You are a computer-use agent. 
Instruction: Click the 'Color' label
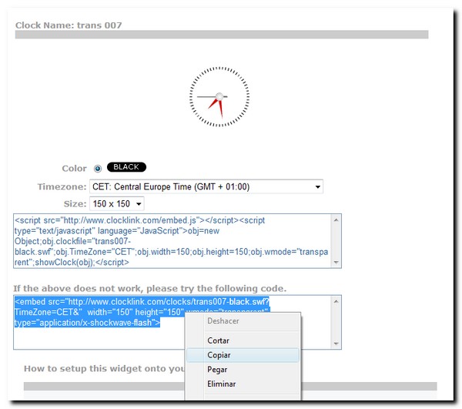tap(74, 169)
